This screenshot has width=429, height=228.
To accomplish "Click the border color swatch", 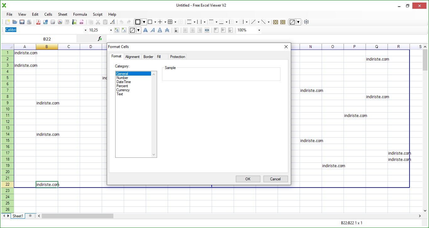I will pyautogui.click(x=138, y=22).
